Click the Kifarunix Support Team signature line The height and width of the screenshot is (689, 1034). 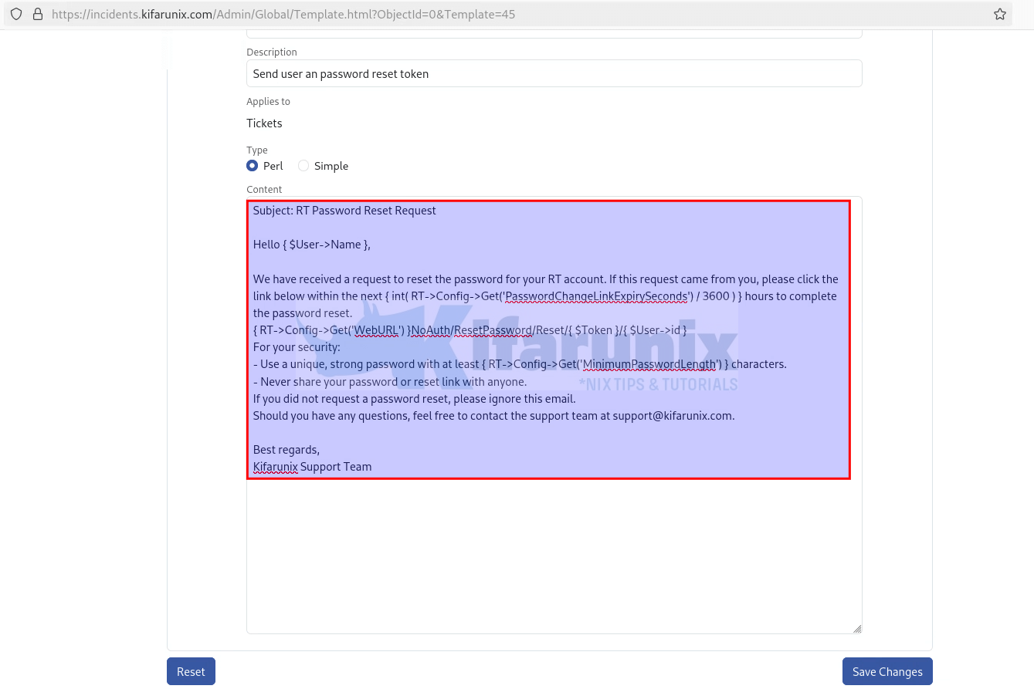click(312, 466)
